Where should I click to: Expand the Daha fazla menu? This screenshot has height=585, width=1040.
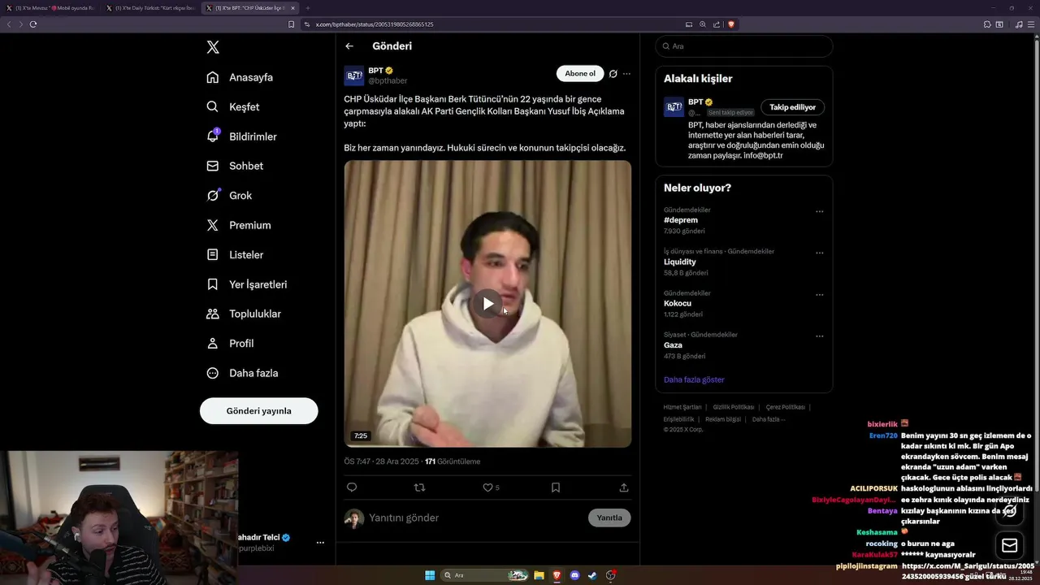(x=242, y=373)
